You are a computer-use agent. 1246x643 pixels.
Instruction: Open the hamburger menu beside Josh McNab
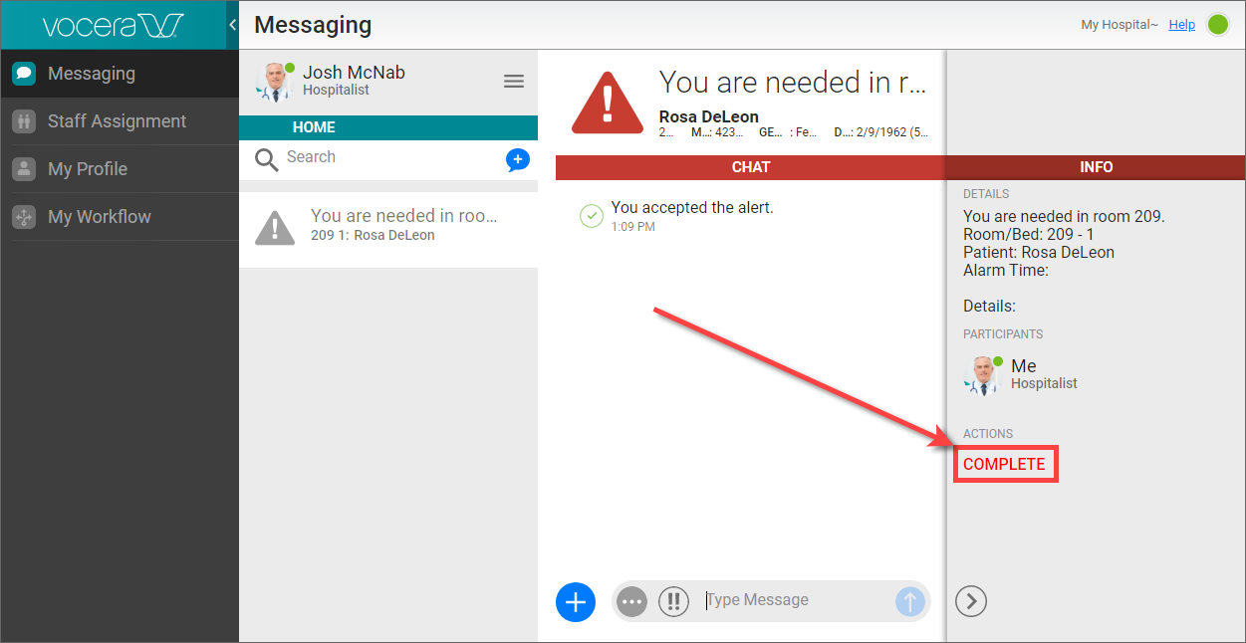514,82
